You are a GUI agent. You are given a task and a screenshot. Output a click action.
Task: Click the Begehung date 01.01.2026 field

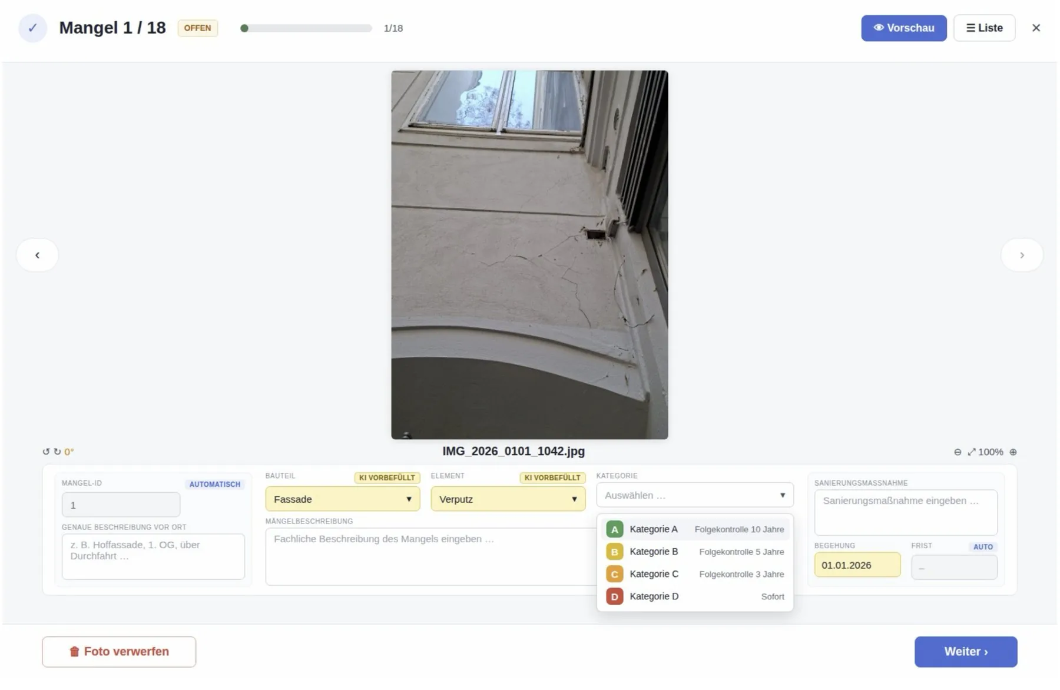[857, 565]
